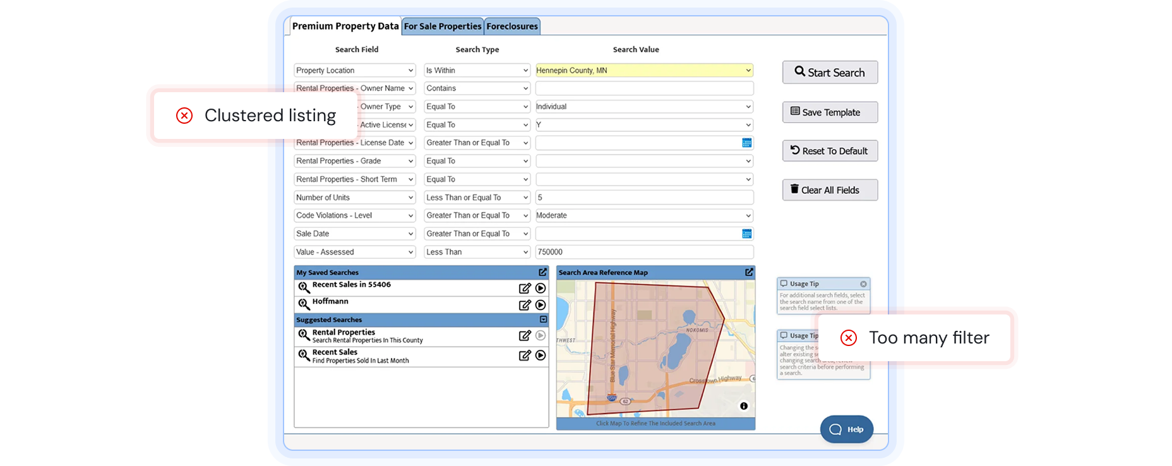Run the Rental Properties suggested search
Image resolution: width=1172 pixels, height=466 pixels.
pos(541,336)
